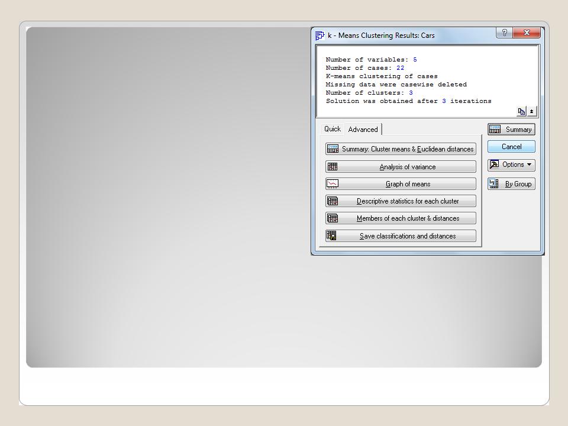Image resolution: width=568 pixels, height=426 pixels.
Task: View Members of each cluster & distances
Action: click(x=401, y=218)
